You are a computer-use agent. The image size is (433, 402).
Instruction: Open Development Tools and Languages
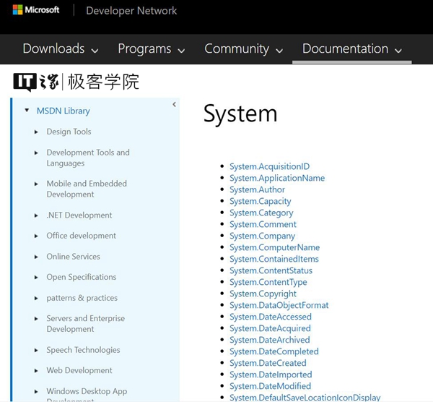coord(88,158)
